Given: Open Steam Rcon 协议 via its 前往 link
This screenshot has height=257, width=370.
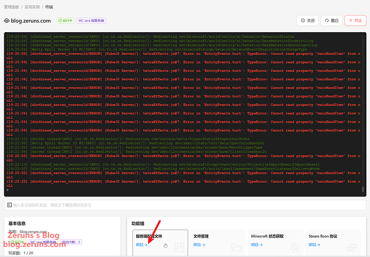Looking at the screenshot, I should point(314,245).
